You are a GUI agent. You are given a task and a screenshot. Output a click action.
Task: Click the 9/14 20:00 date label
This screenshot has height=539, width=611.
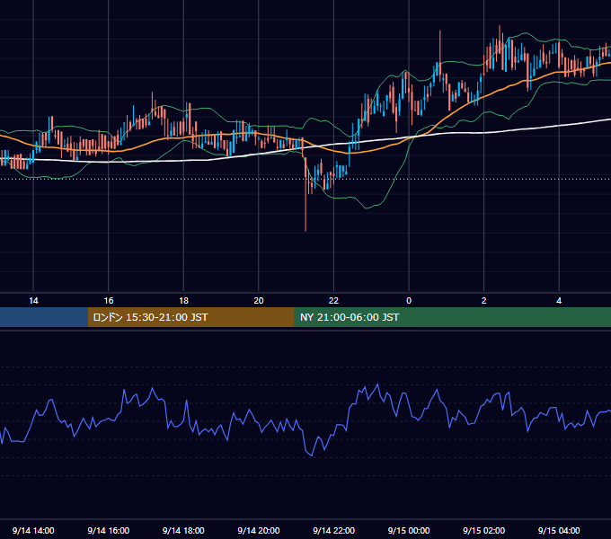point(259,530)
